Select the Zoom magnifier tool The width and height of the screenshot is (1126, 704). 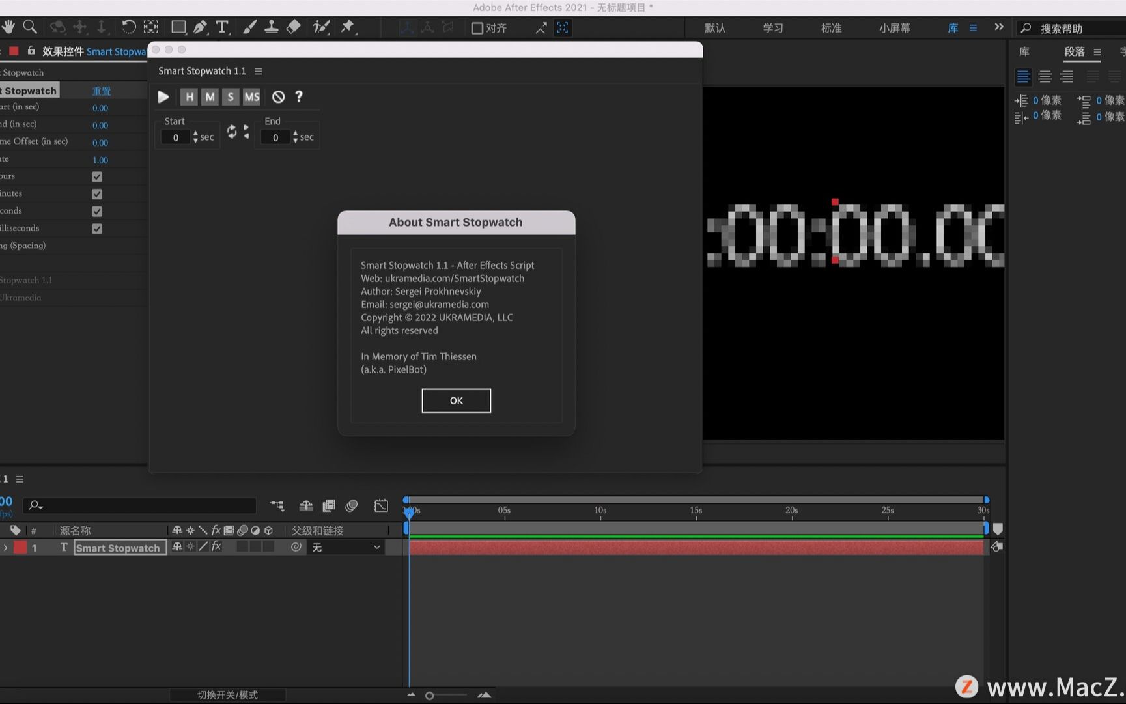30,27
